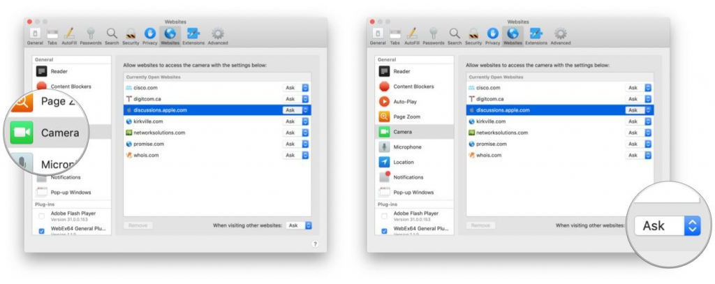The image size is (715, 284).
Task: Select Websites tab in right window
Action: (x=513, y=36)
